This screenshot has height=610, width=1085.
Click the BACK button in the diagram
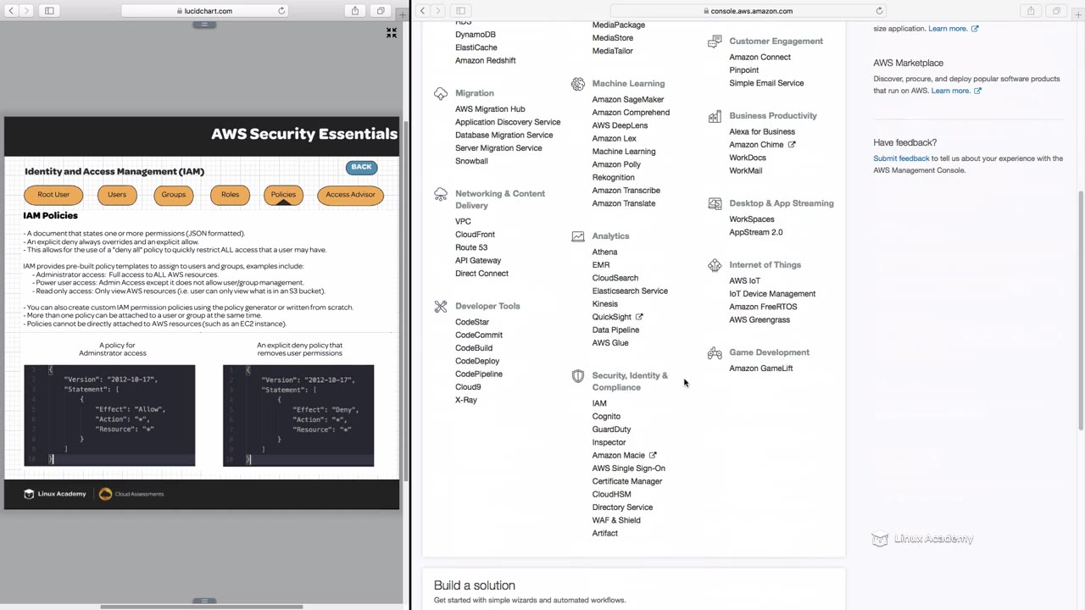(361, 167)
